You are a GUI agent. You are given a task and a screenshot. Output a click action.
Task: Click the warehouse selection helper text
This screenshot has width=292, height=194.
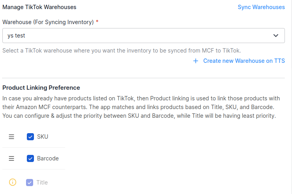122,51
